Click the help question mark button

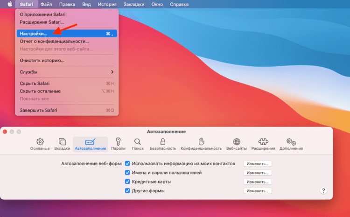(x=323, y=191)
